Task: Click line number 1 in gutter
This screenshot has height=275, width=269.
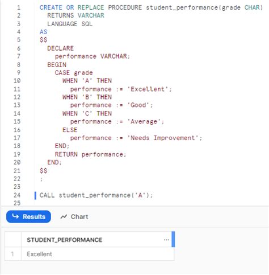Action: pos(19,7)
